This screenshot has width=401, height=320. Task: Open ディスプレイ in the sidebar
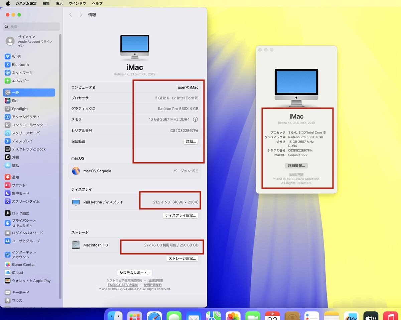[x=29, y=141]
